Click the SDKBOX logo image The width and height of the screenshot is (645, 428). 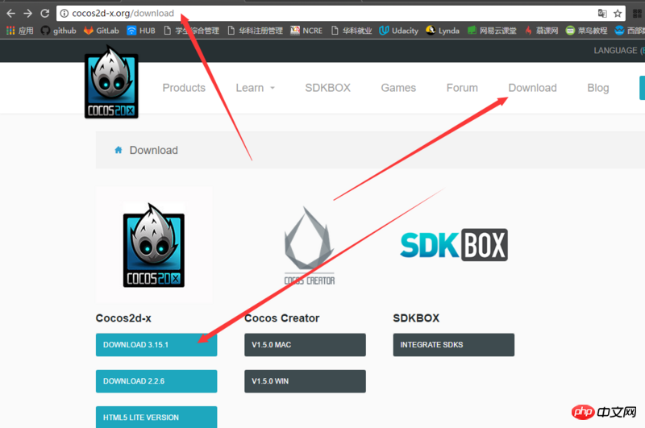click(x=454, y=245)
